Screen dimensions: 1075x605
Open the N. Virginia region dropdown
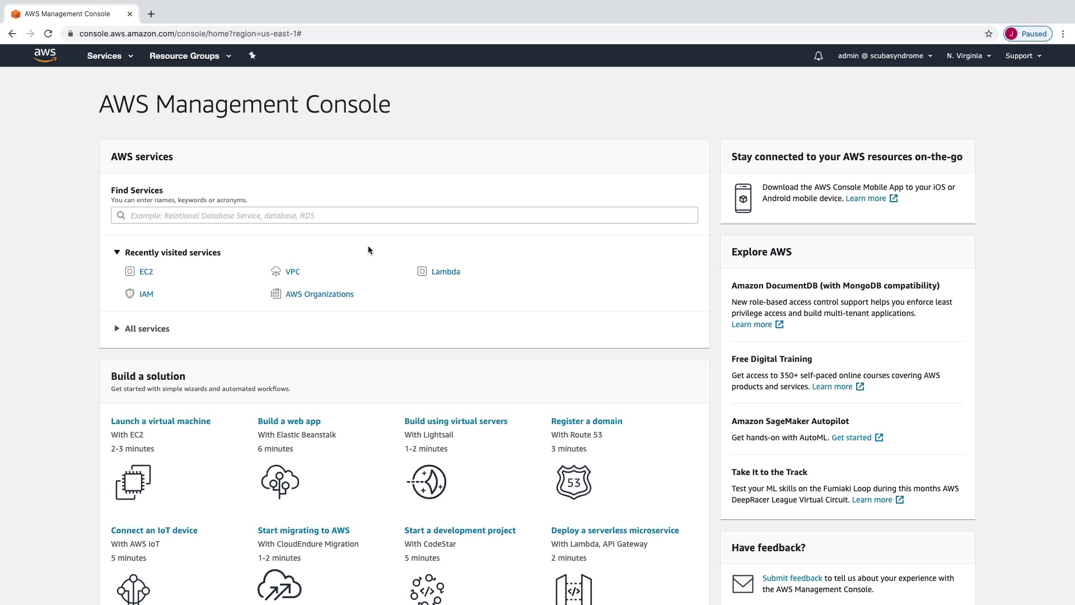(x=968, y=56)
